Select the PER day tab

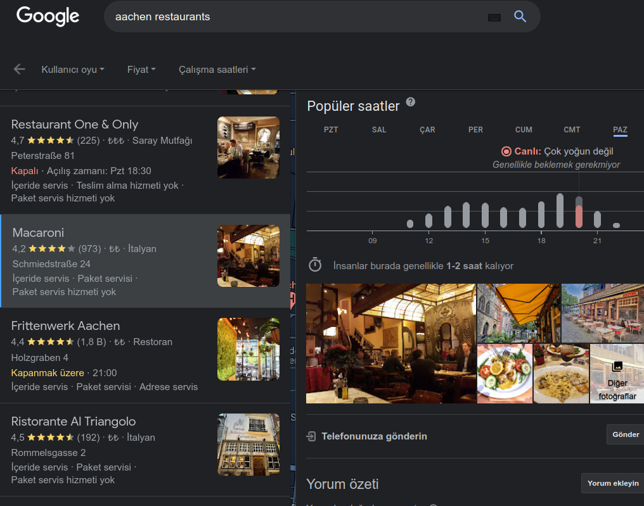click(475, 130)
